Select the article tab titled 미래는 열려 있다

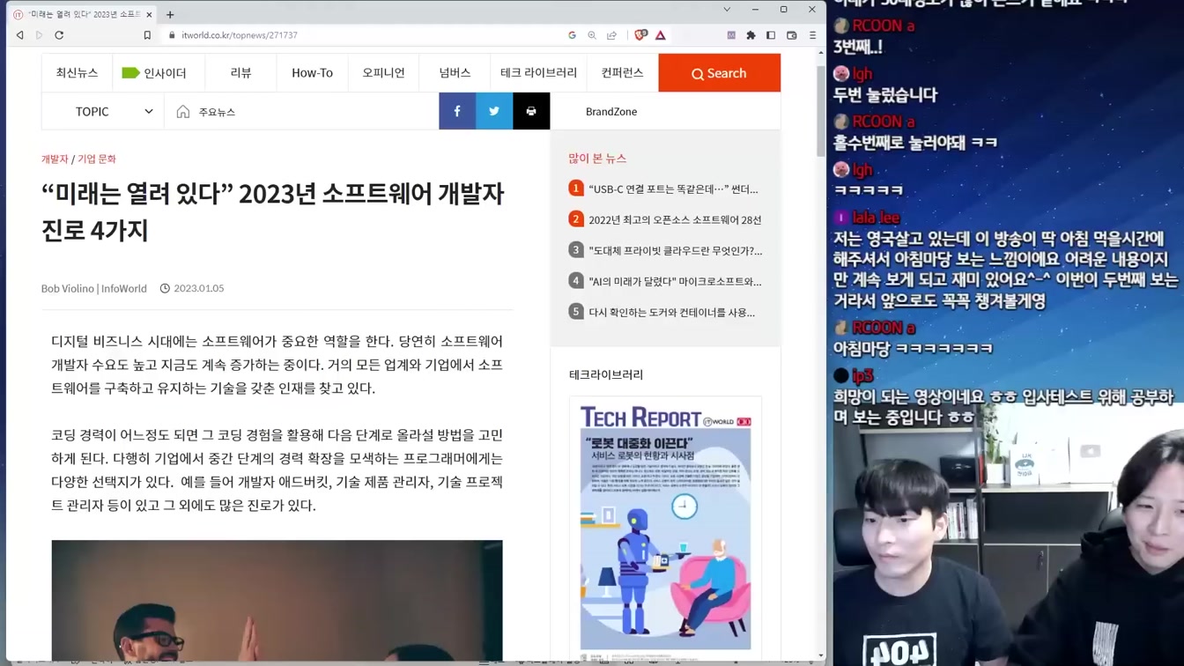pos(84,14)
